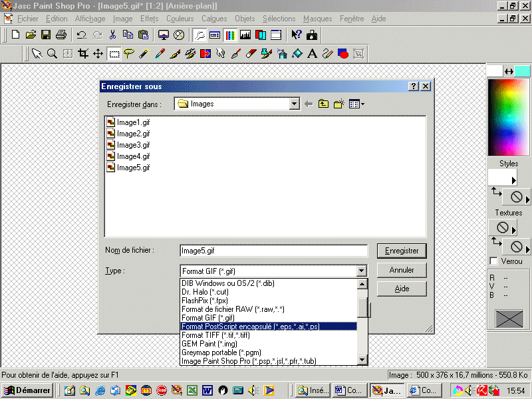Click the Annuler button
This screenshot has width=532, height=399.
pos(402,270)
